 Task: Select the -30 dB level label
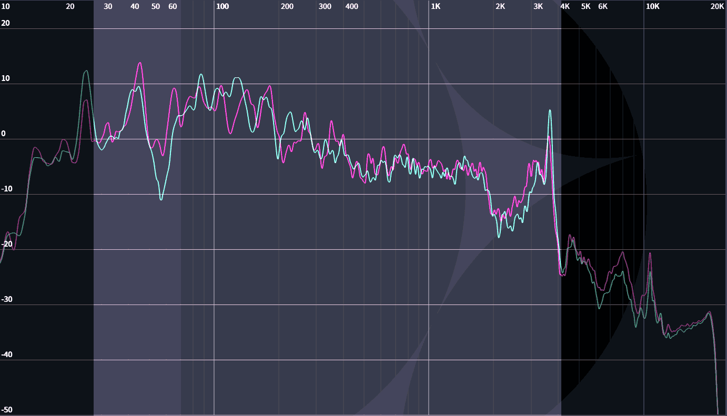point(6,299)
